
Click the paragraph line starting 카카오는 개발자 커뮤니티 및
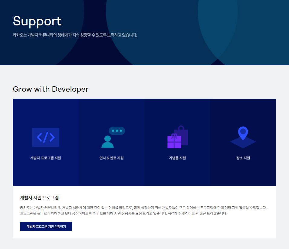coord(143,208)
